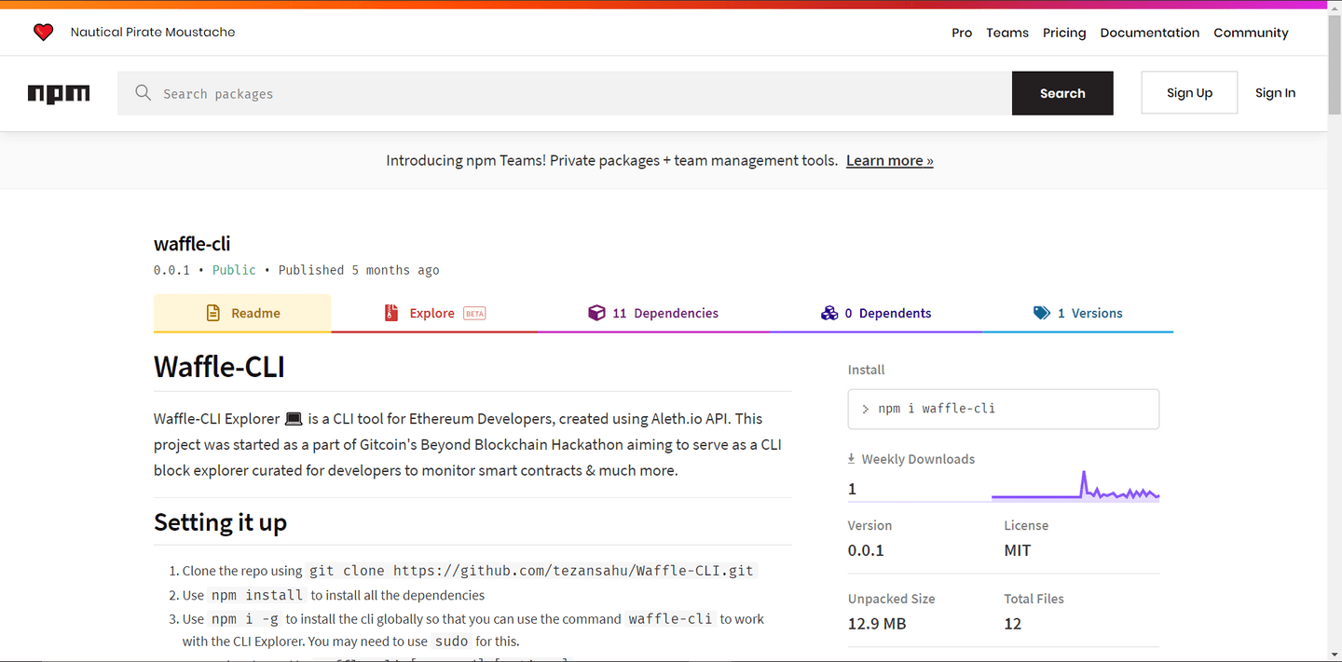The image size is (1342, 662).
Task: Click the waffle-cli package title
Action: pyautogui.click(x=192, y=244)
